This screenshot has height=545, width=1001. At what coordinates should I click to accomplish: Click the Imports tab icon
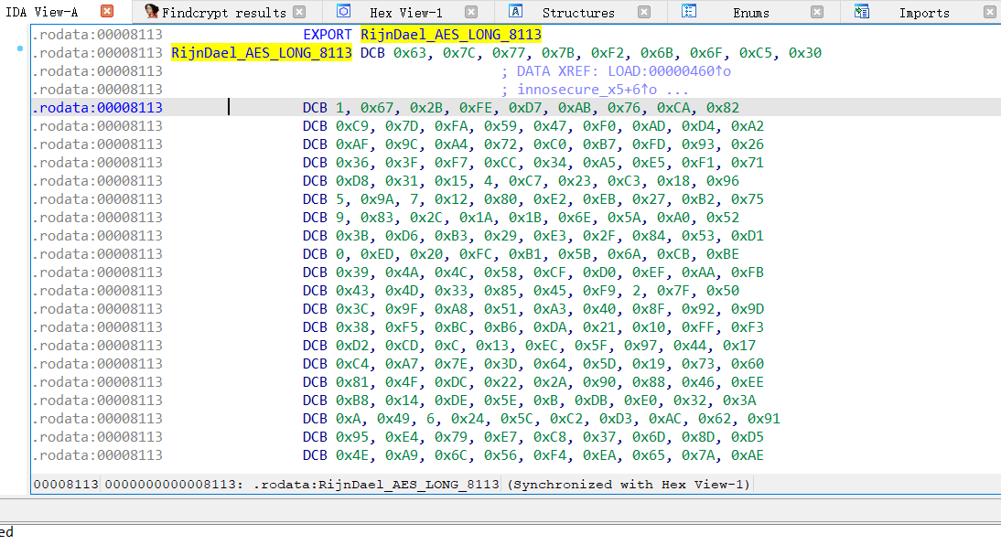861,12
